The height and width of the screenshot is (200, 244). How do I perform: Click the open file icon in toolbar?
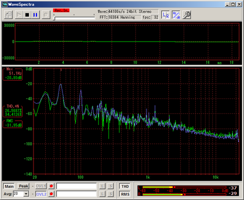pos(8,15)
